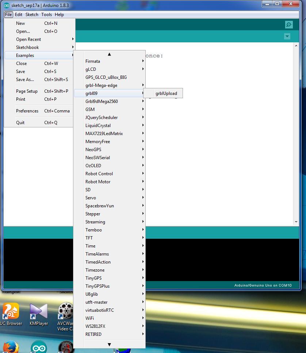Select Print from the File menu
The width and height of the screenshot is (306, 353).
tap(40, 99)
